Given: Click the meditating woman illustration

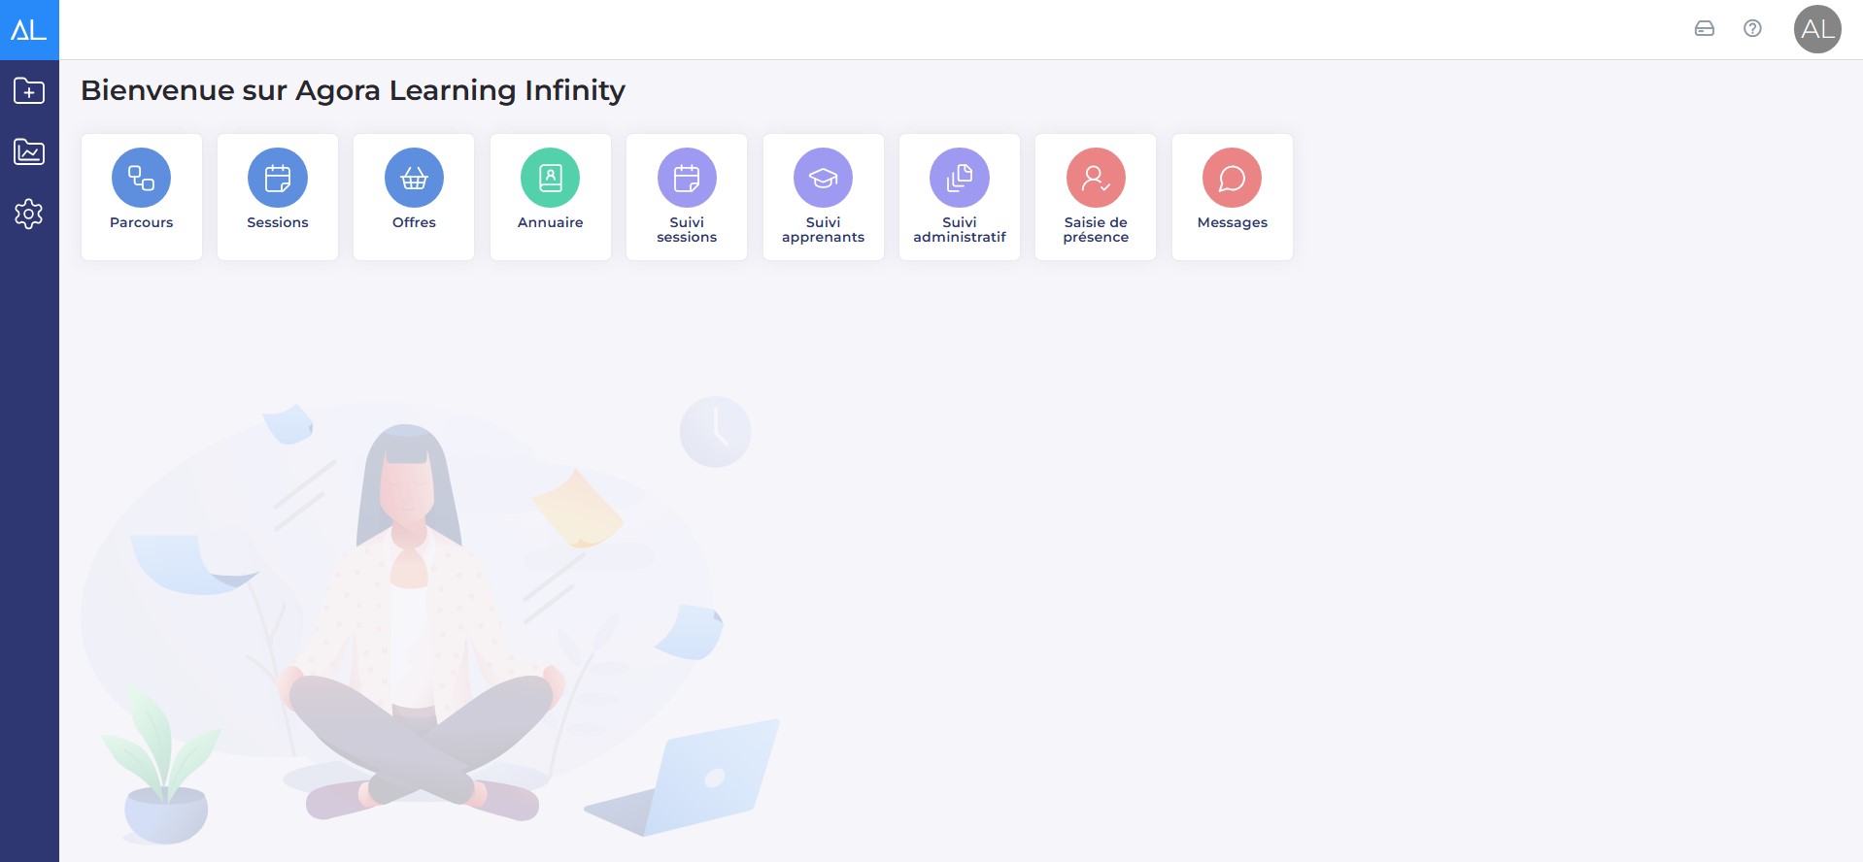Looking at the screenshot, I should tap(418, 621).
